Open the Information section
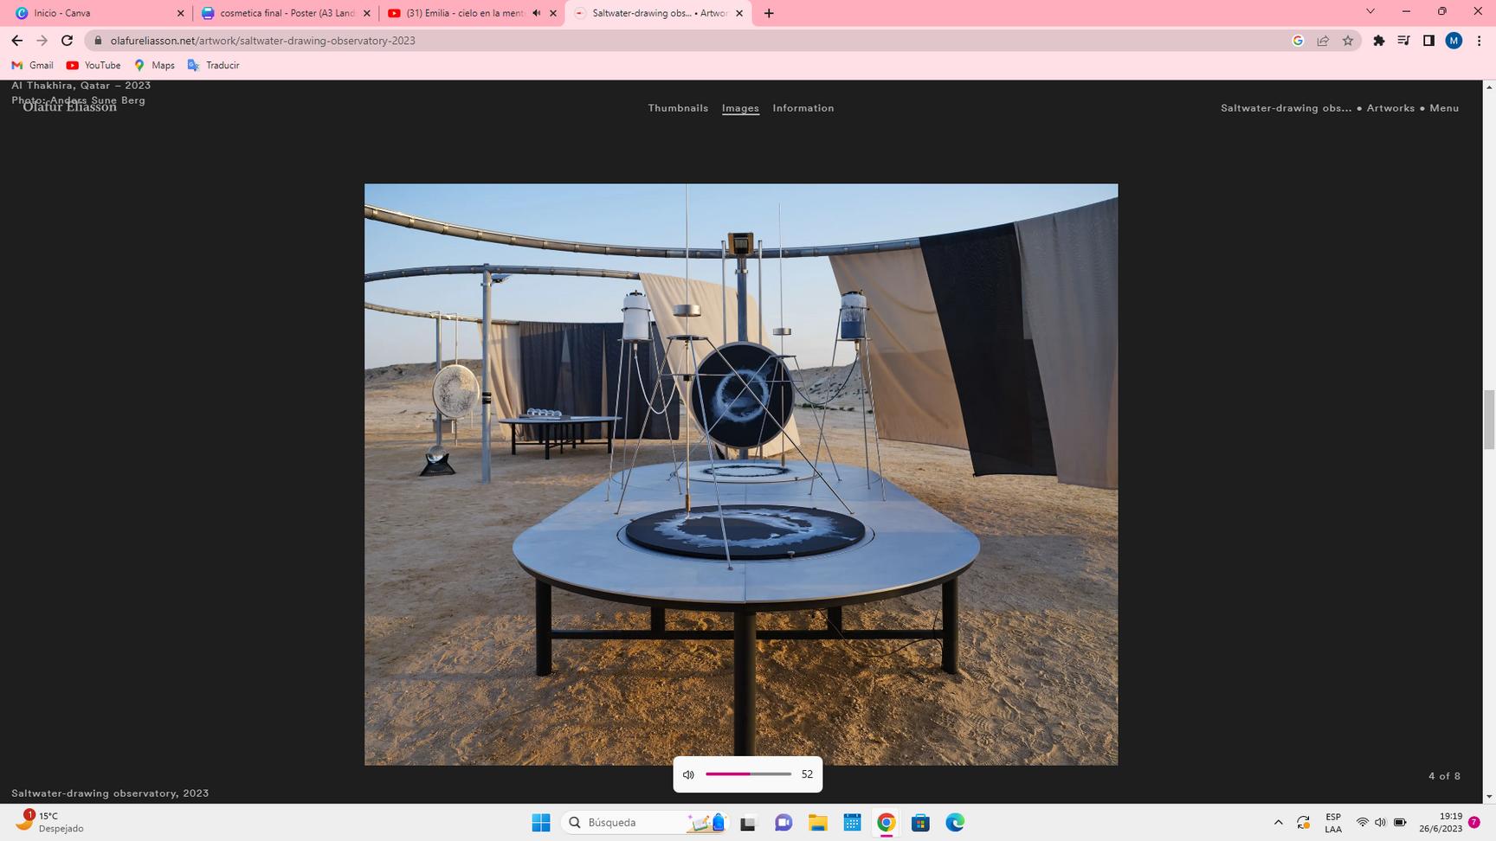Viewport: 1496px width, 841px height. (803, 108)
